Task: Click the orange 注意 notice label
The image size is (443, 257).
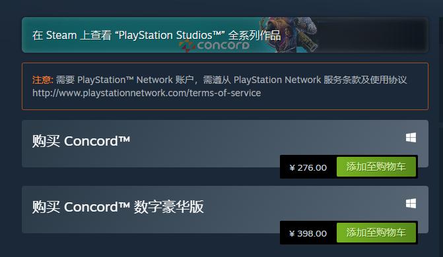Action: coord(42,80)
